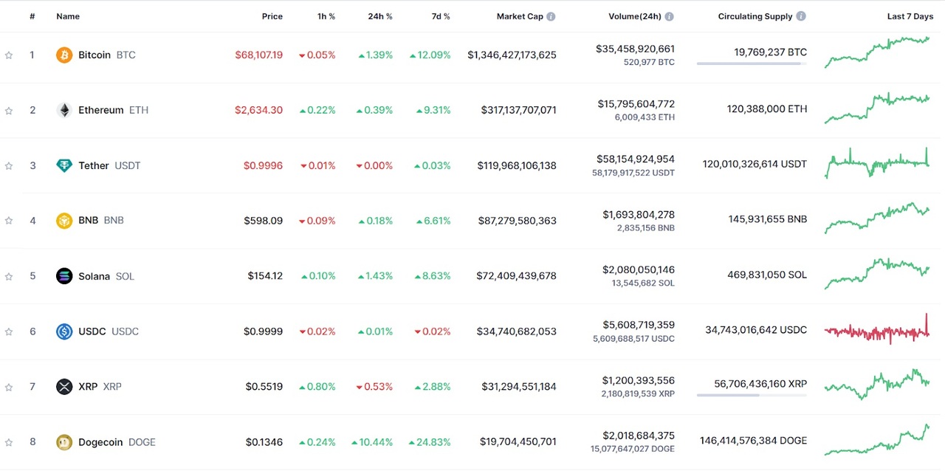
Task: Click the USDC logo icon
Action: (64, 331)
